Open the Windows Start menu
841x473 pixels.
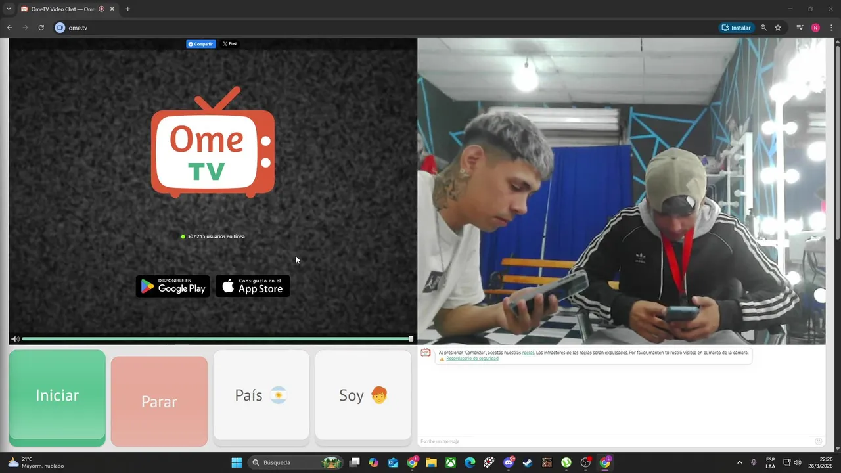tap(237, 462)
